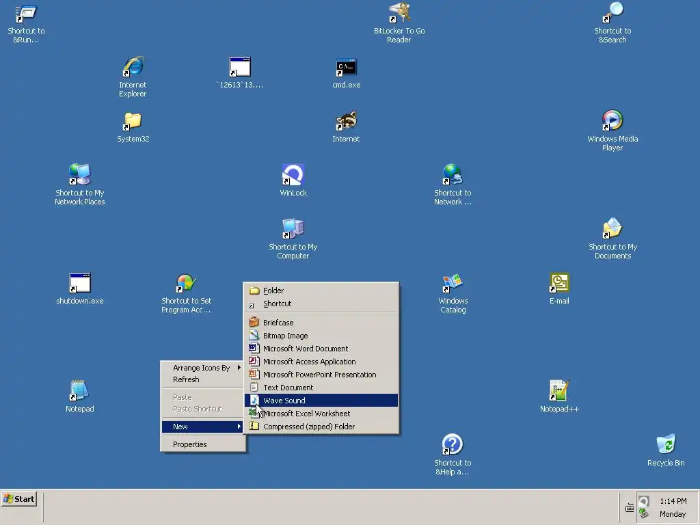The height and width of the screenshot is (525, 700).
Task: Select BitLocker To Go Reader icon
Action: [x=399, y=23]
